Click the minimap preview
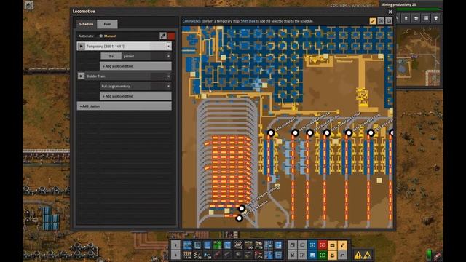The image size is (466, 262). (x=418, y=57)
